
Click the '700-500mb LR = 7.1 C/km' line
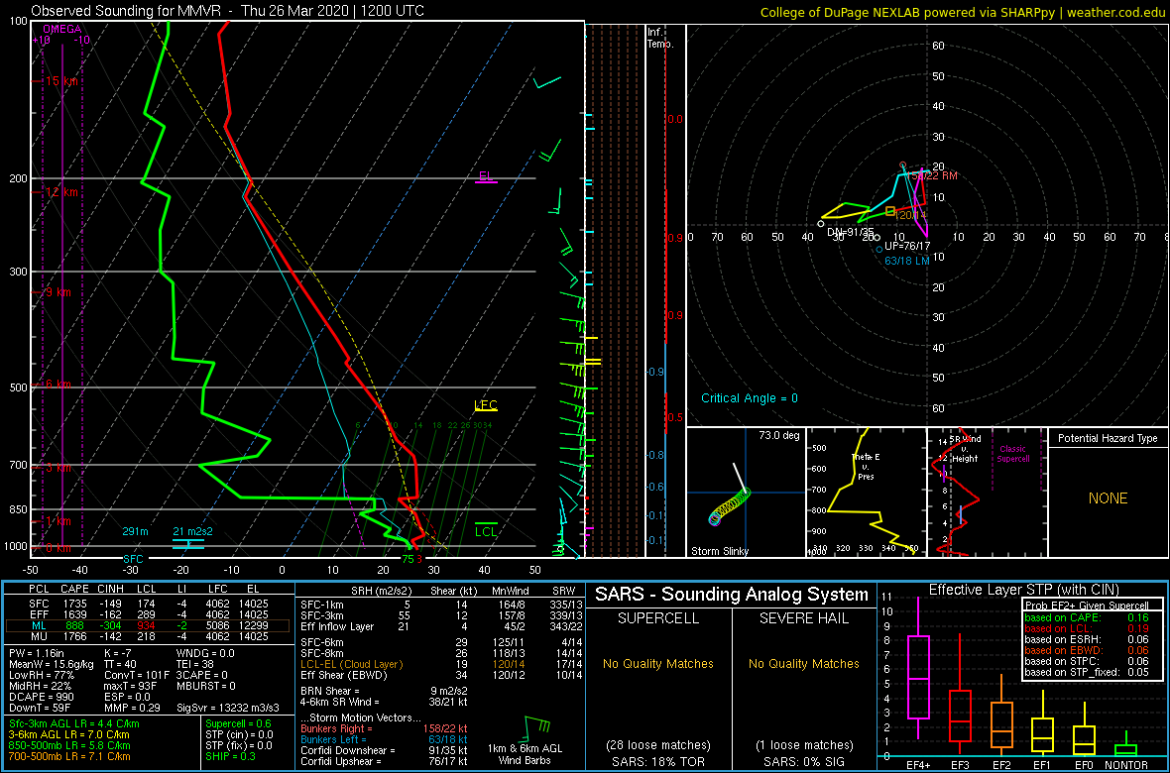coord(69,756)
